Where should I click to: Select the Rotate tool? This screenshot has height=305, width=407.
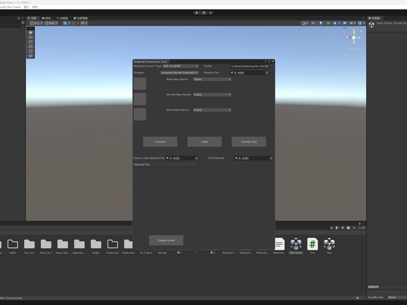pos(31,42)
